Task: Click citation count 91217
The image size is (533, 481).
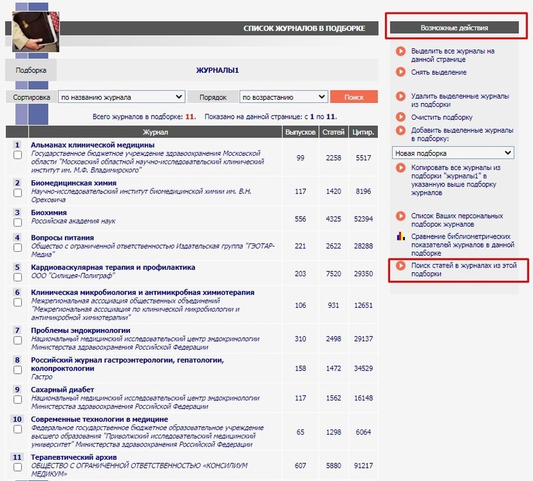Action: pos(363,466)
